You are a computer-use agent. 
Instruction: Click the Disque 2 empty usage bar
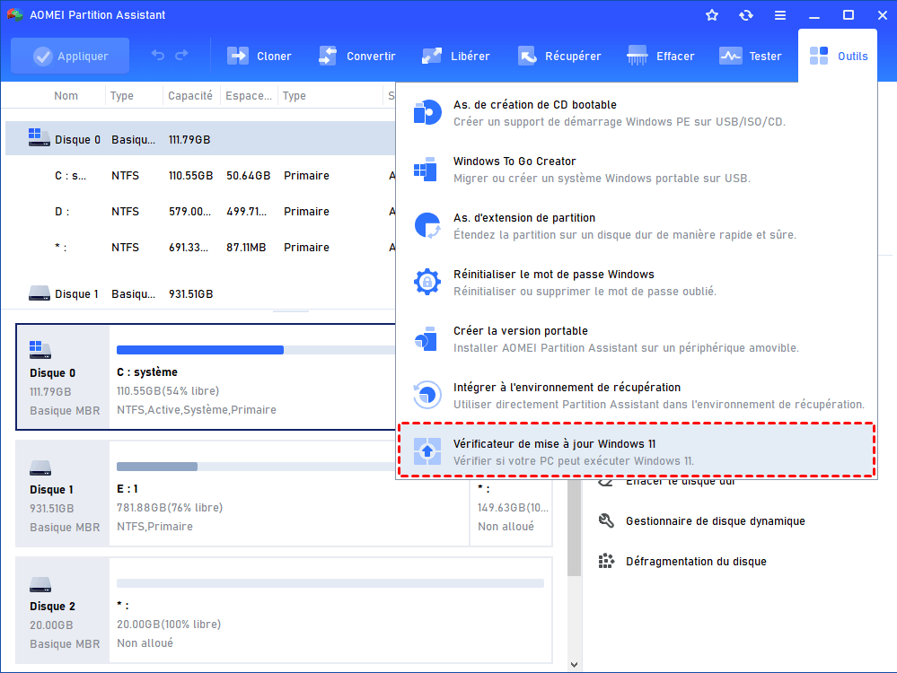[x=330, y=583]
